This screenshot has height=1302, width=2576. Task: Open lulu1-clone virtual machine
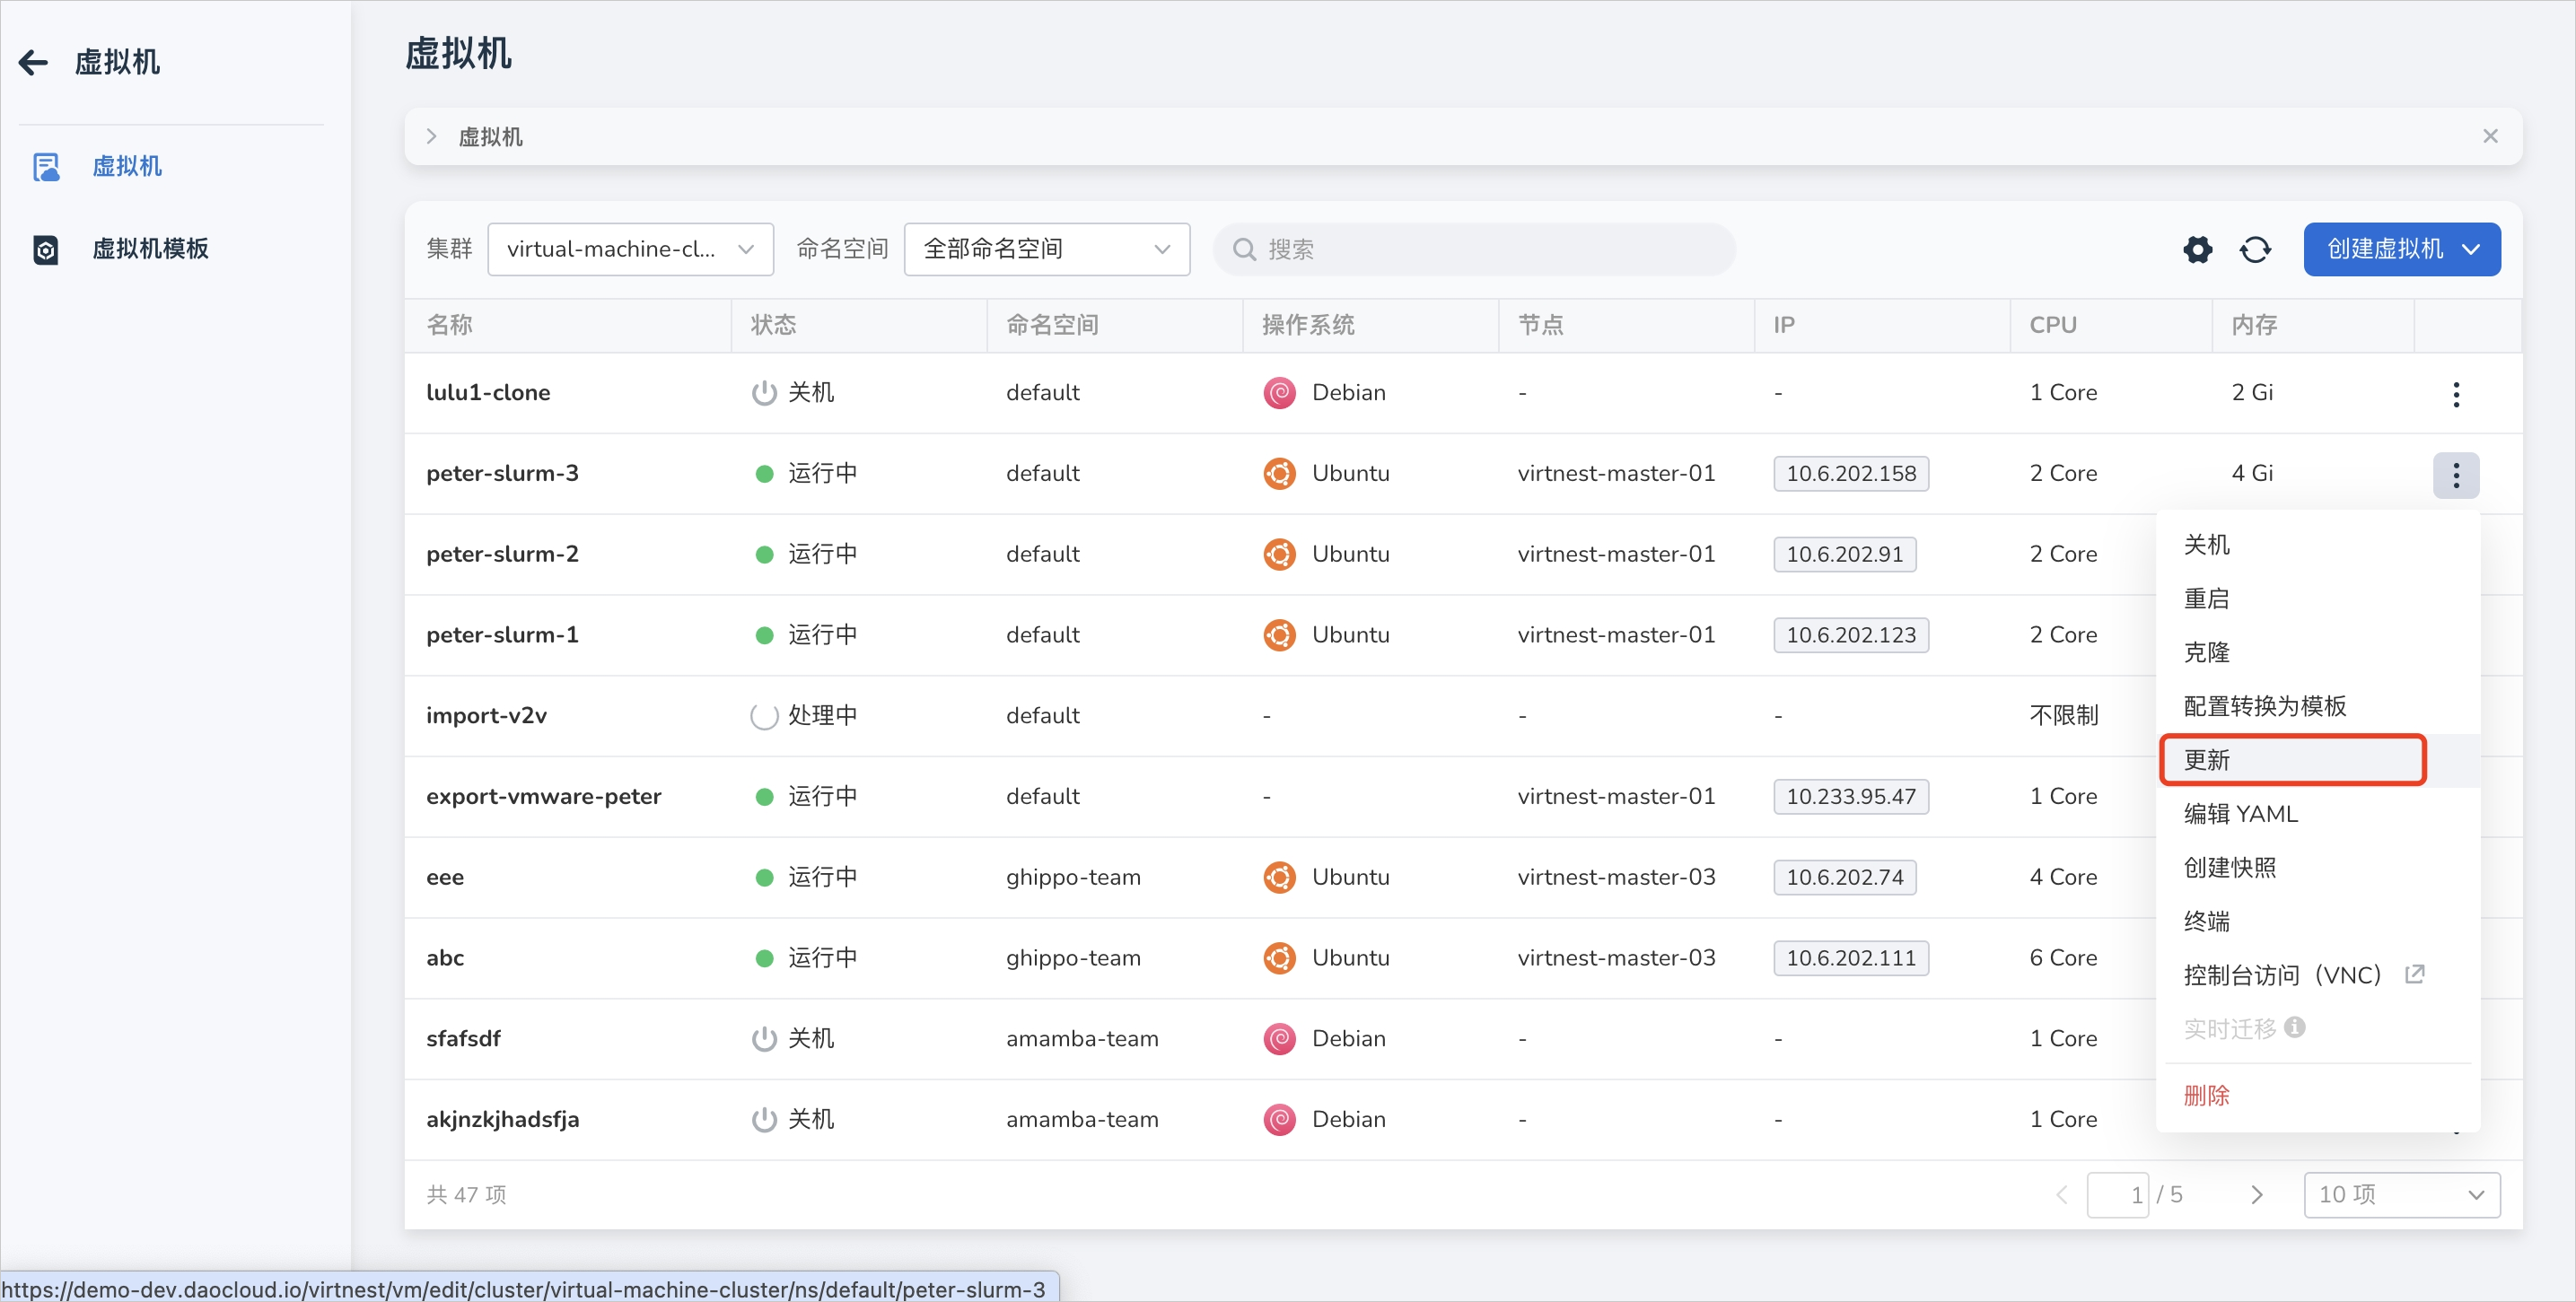(x=488, y=393)
